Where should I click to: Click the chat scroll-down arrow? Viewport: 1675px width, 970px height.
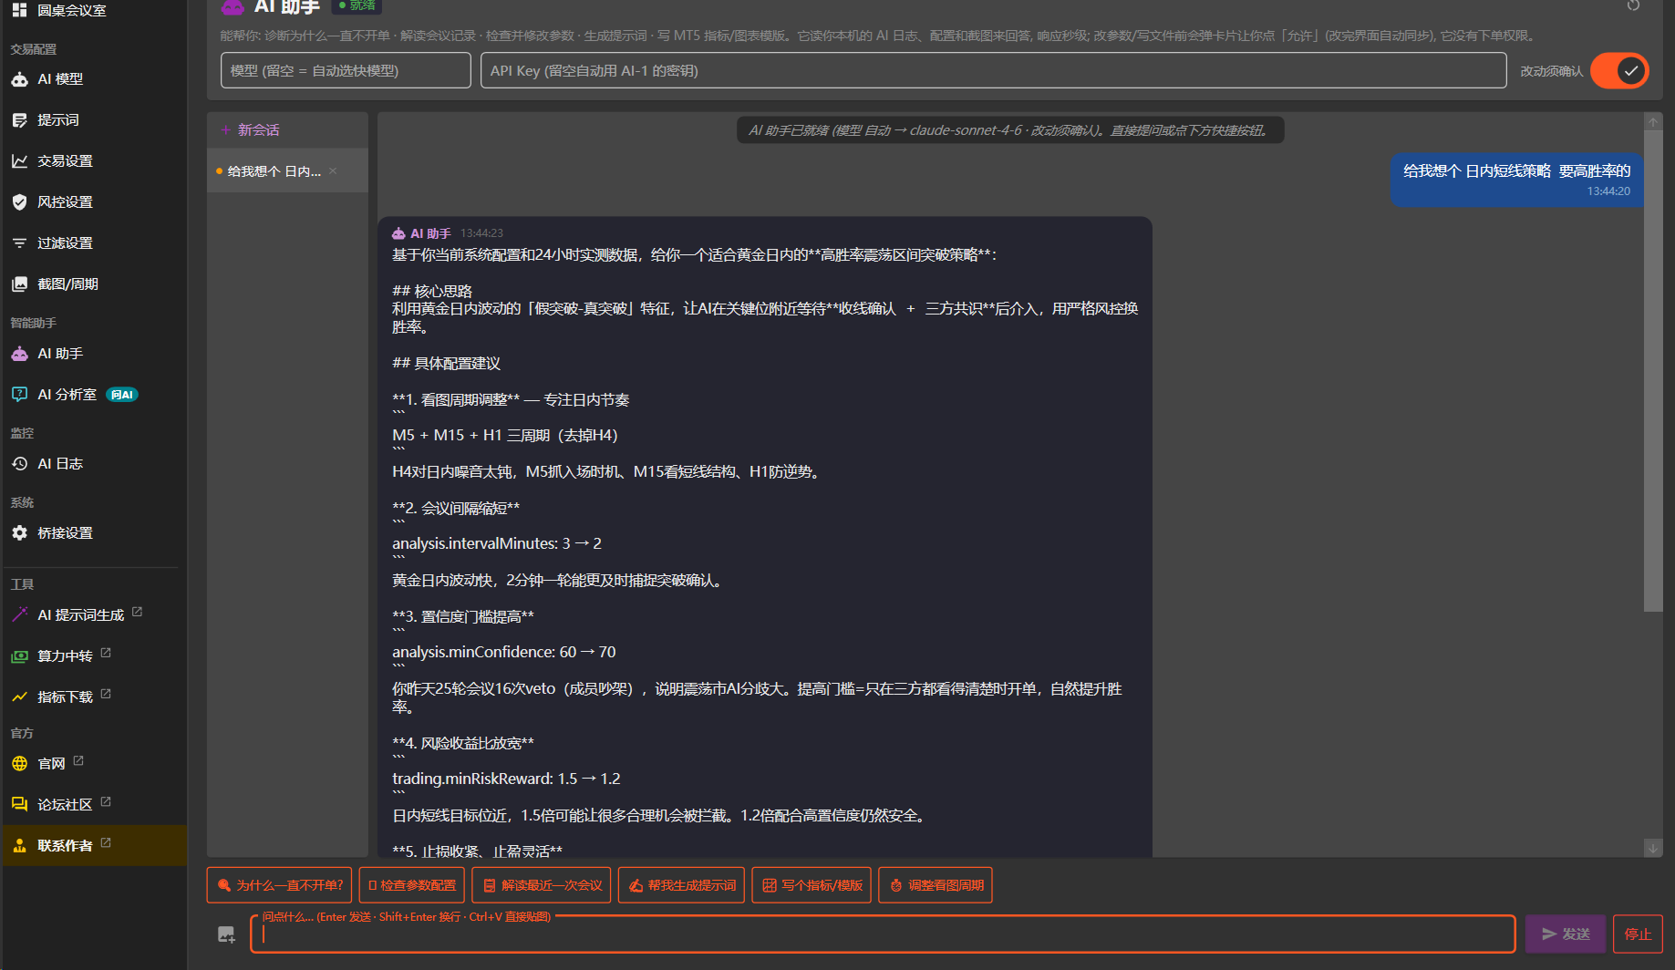point(1653,848)
